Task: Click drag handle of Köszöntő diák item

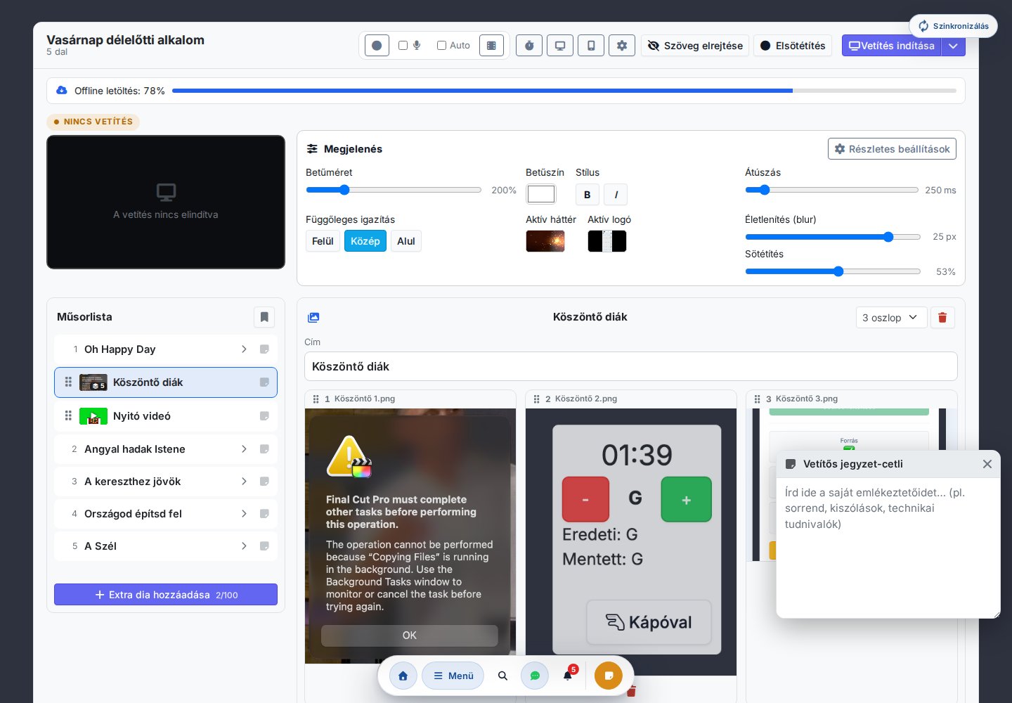Action: point(68,382)
